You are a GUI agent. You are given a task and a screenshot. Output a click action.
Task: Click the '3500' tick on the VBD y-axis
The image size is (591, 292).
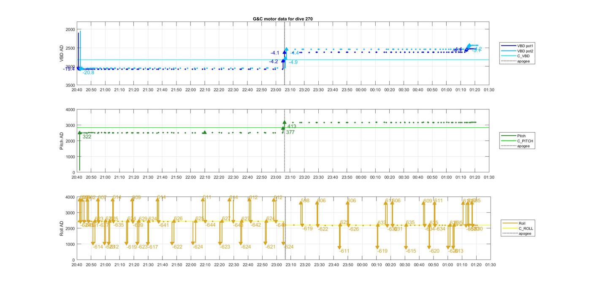[70, 86]
